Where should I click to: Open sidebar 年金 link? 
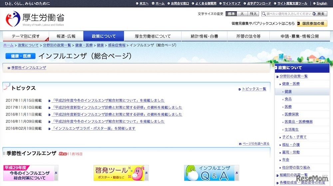click(x=286, y=160)
